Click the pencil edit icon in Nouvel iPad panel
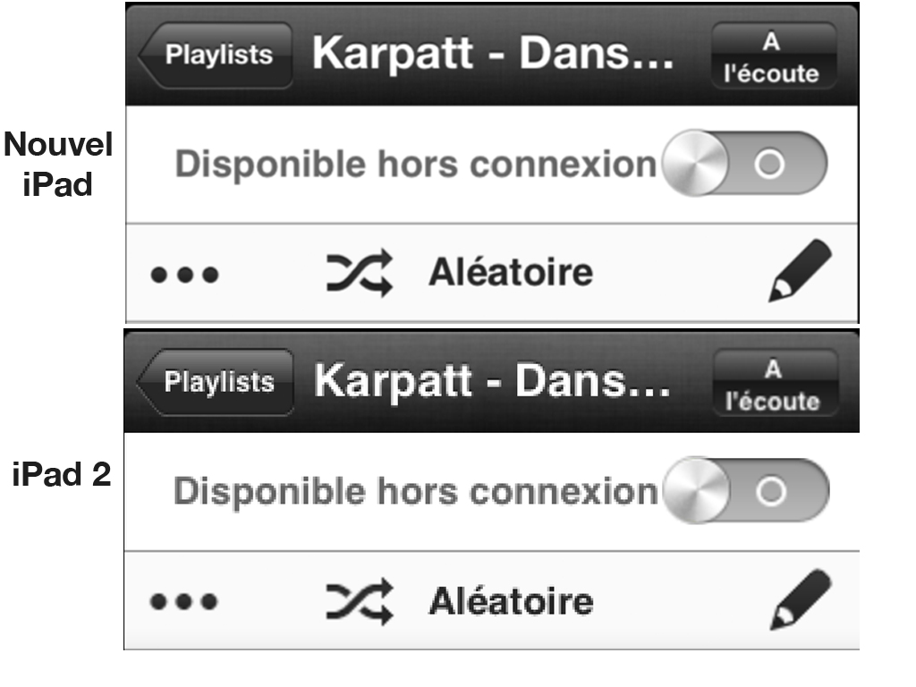Screen dimensions: 916x687 click(x=800, y=270)
